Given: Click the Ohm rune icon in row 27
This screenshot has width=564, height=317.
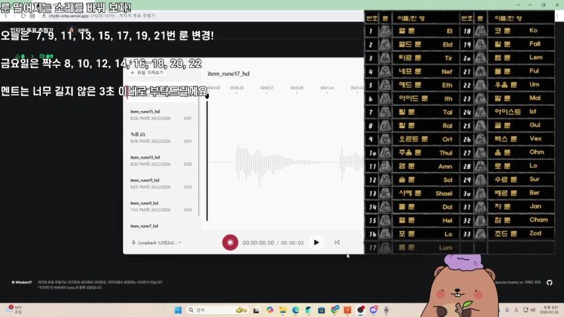Looking at the screenshot, I should (x=480, y=153).
